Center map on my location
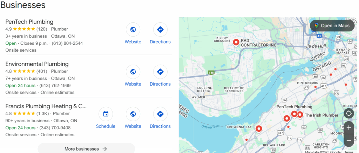Viewport: 359px width, 153px height. pos(349,113)
